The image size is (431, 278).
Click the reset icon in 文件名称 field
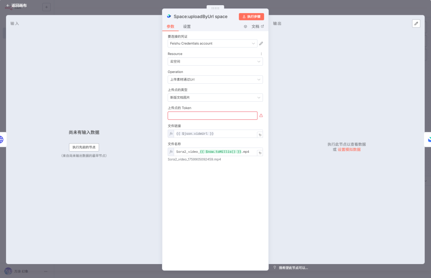point(259,153)
